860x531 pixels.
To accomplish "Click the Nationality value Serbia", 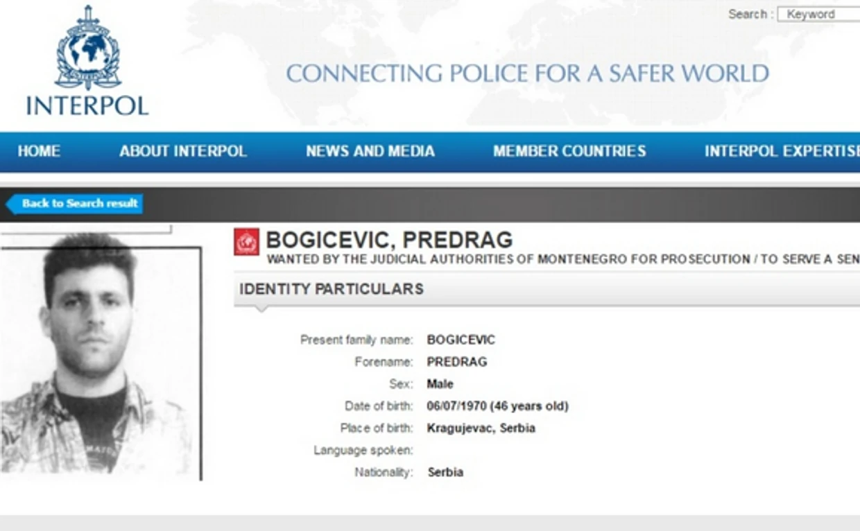I will coord(445,473).
